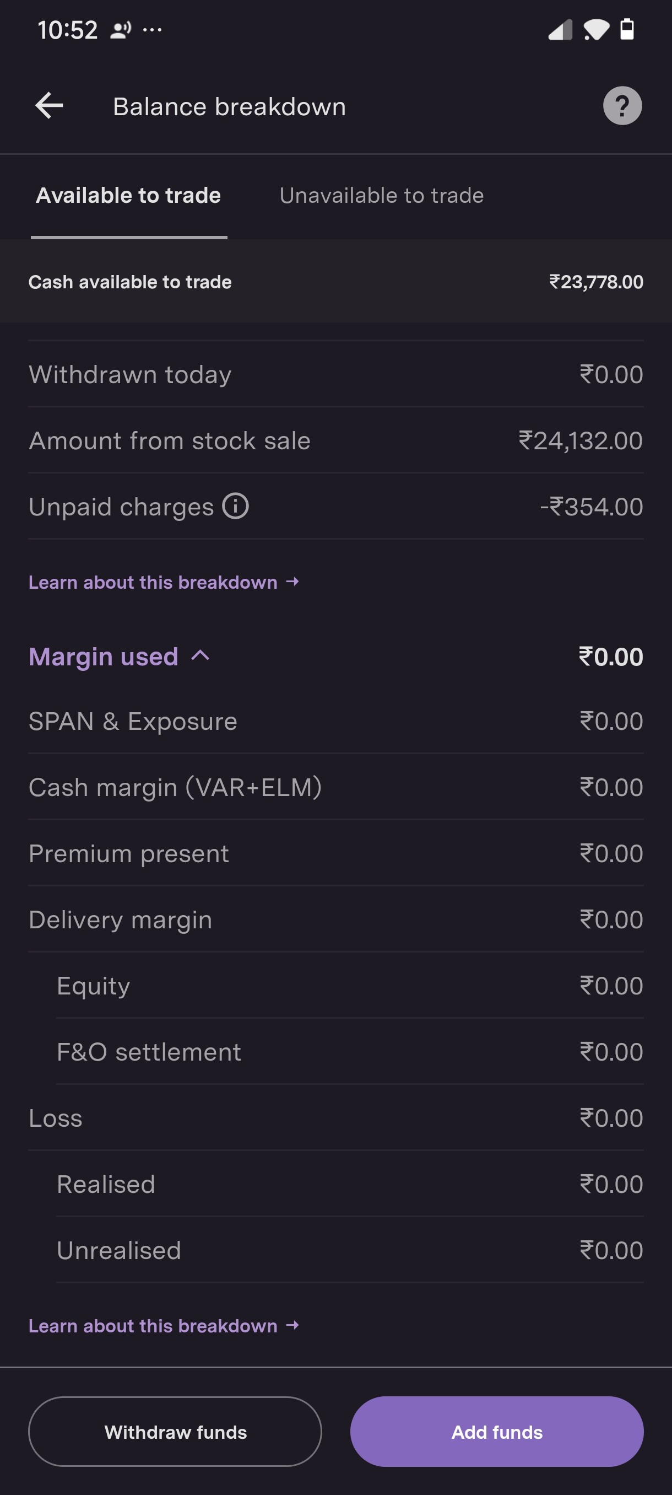Tap the Wi-Fi status bar icon
This screenshot has height=1495, width=672.
point(596,30)
